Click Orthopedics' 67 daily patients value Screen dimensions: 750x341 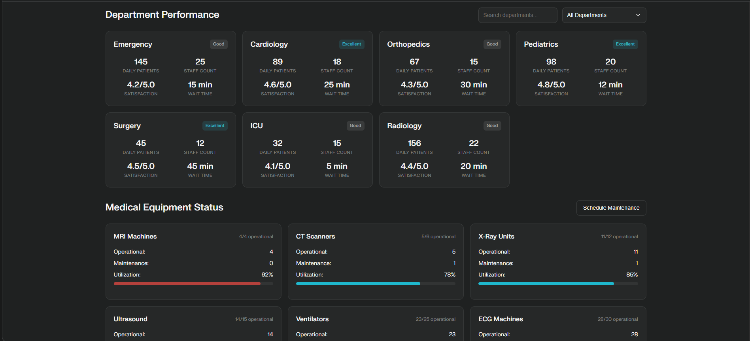(x=414, y=62)
